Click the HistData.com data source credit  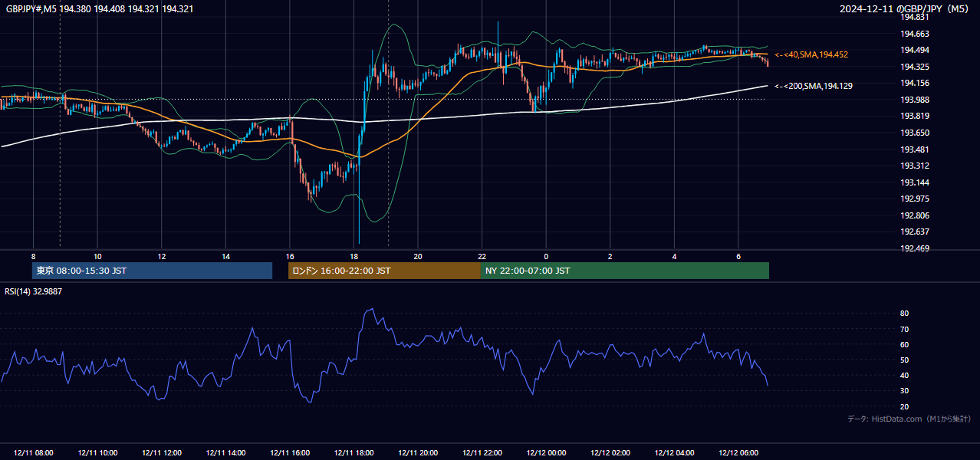pyautogui.click(x=909, y=419)
